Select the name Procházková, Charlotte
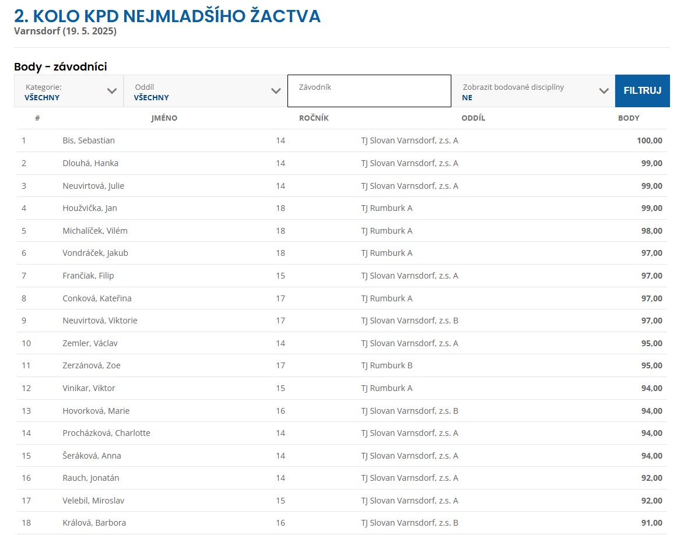 point(106,433)
